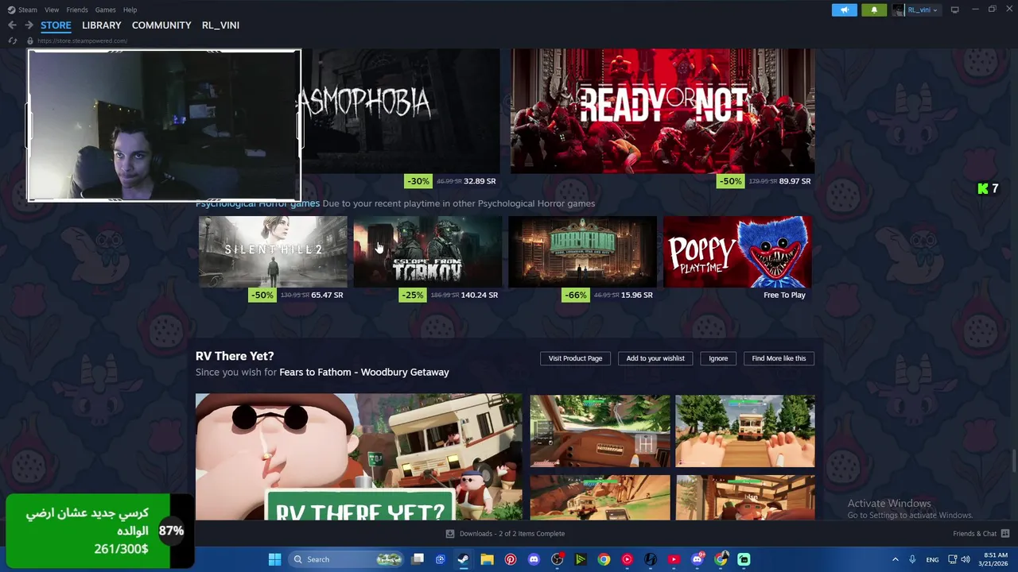Click the Windows taskbar Search box
The image size is (1018, 572).
click(x=344, y=559)
